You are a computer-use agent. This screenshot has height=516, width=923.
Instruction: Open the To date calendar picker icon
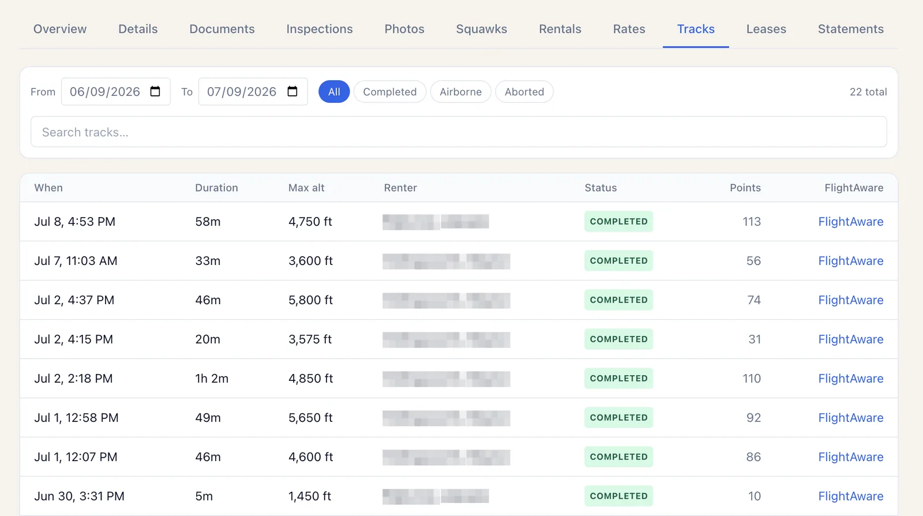point(292,91)
